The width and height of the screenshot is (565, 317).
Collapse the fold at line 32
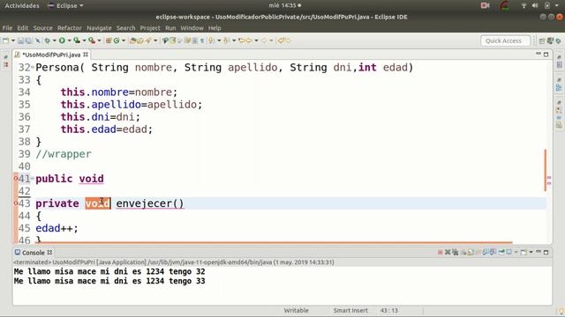33,67
